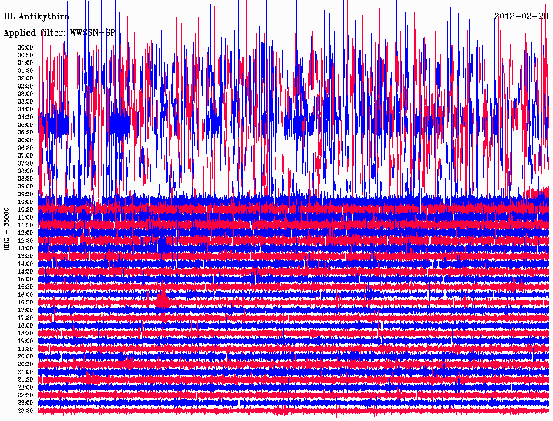553x421 pixels.
Task: Select the 16:30 time label
Action: [25, 303]
